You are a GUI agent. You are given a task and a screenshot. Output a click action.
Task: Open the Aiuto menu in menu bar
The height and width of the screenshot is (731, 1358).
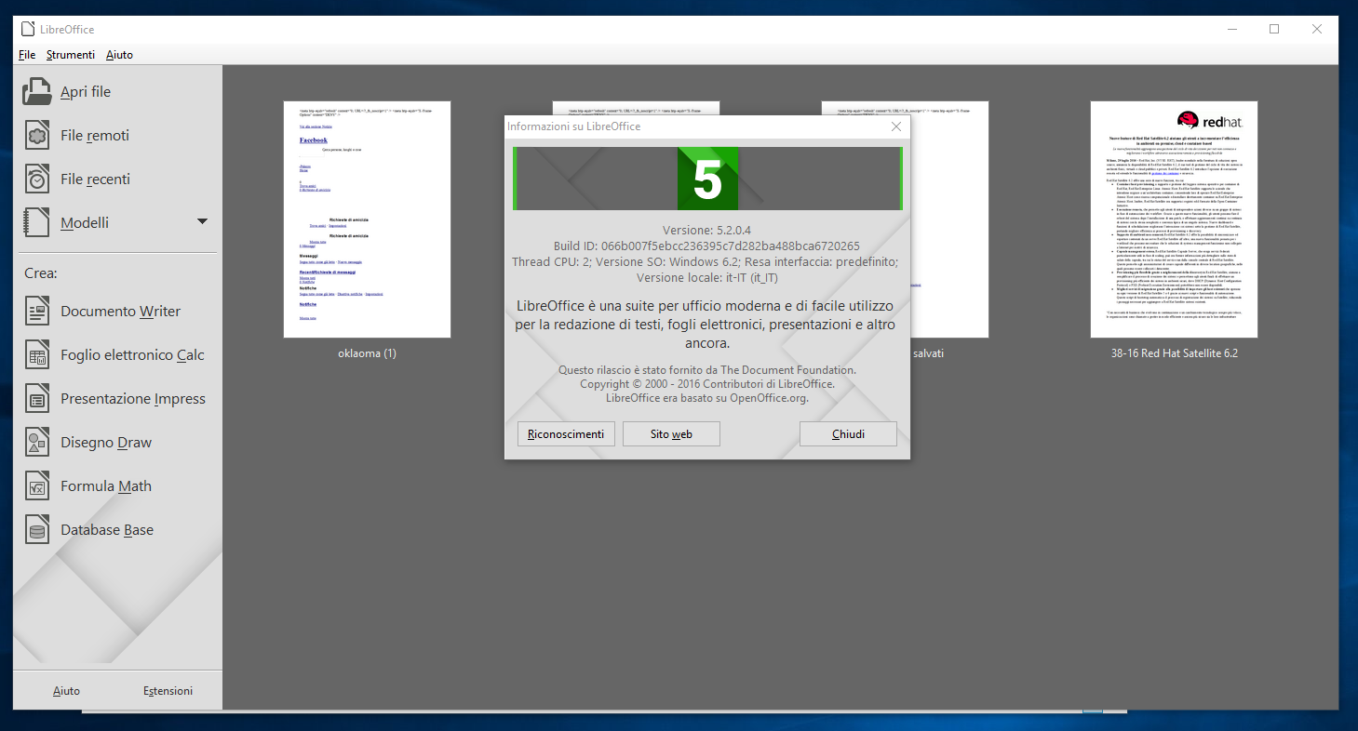[119, 55]
